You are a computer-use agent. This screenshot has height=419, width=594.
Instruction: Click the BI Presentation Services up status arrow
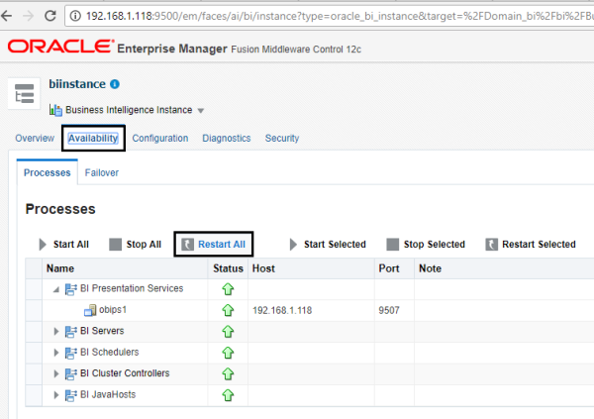coord(228,289)
